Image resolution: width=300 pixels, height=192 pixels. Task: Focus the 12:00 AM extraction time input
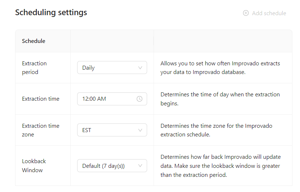[x=112, y=99]
